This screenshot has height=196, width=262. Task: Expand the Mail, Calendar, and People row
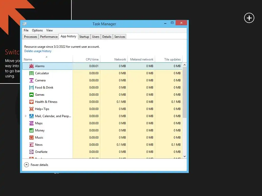26,116
